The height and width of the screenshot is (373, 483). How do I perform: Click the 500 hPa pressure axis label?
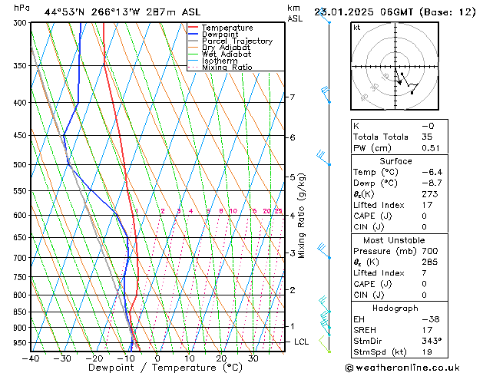coord(20,165)
